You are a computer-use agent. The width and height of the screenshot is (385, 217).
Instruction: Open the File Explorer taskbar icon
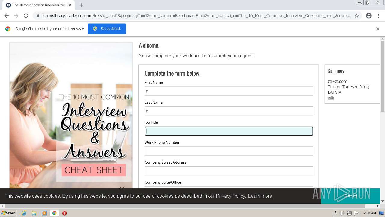tap(34, 213)
